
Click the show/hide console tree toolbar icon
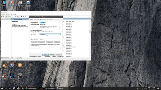[6, 17]
